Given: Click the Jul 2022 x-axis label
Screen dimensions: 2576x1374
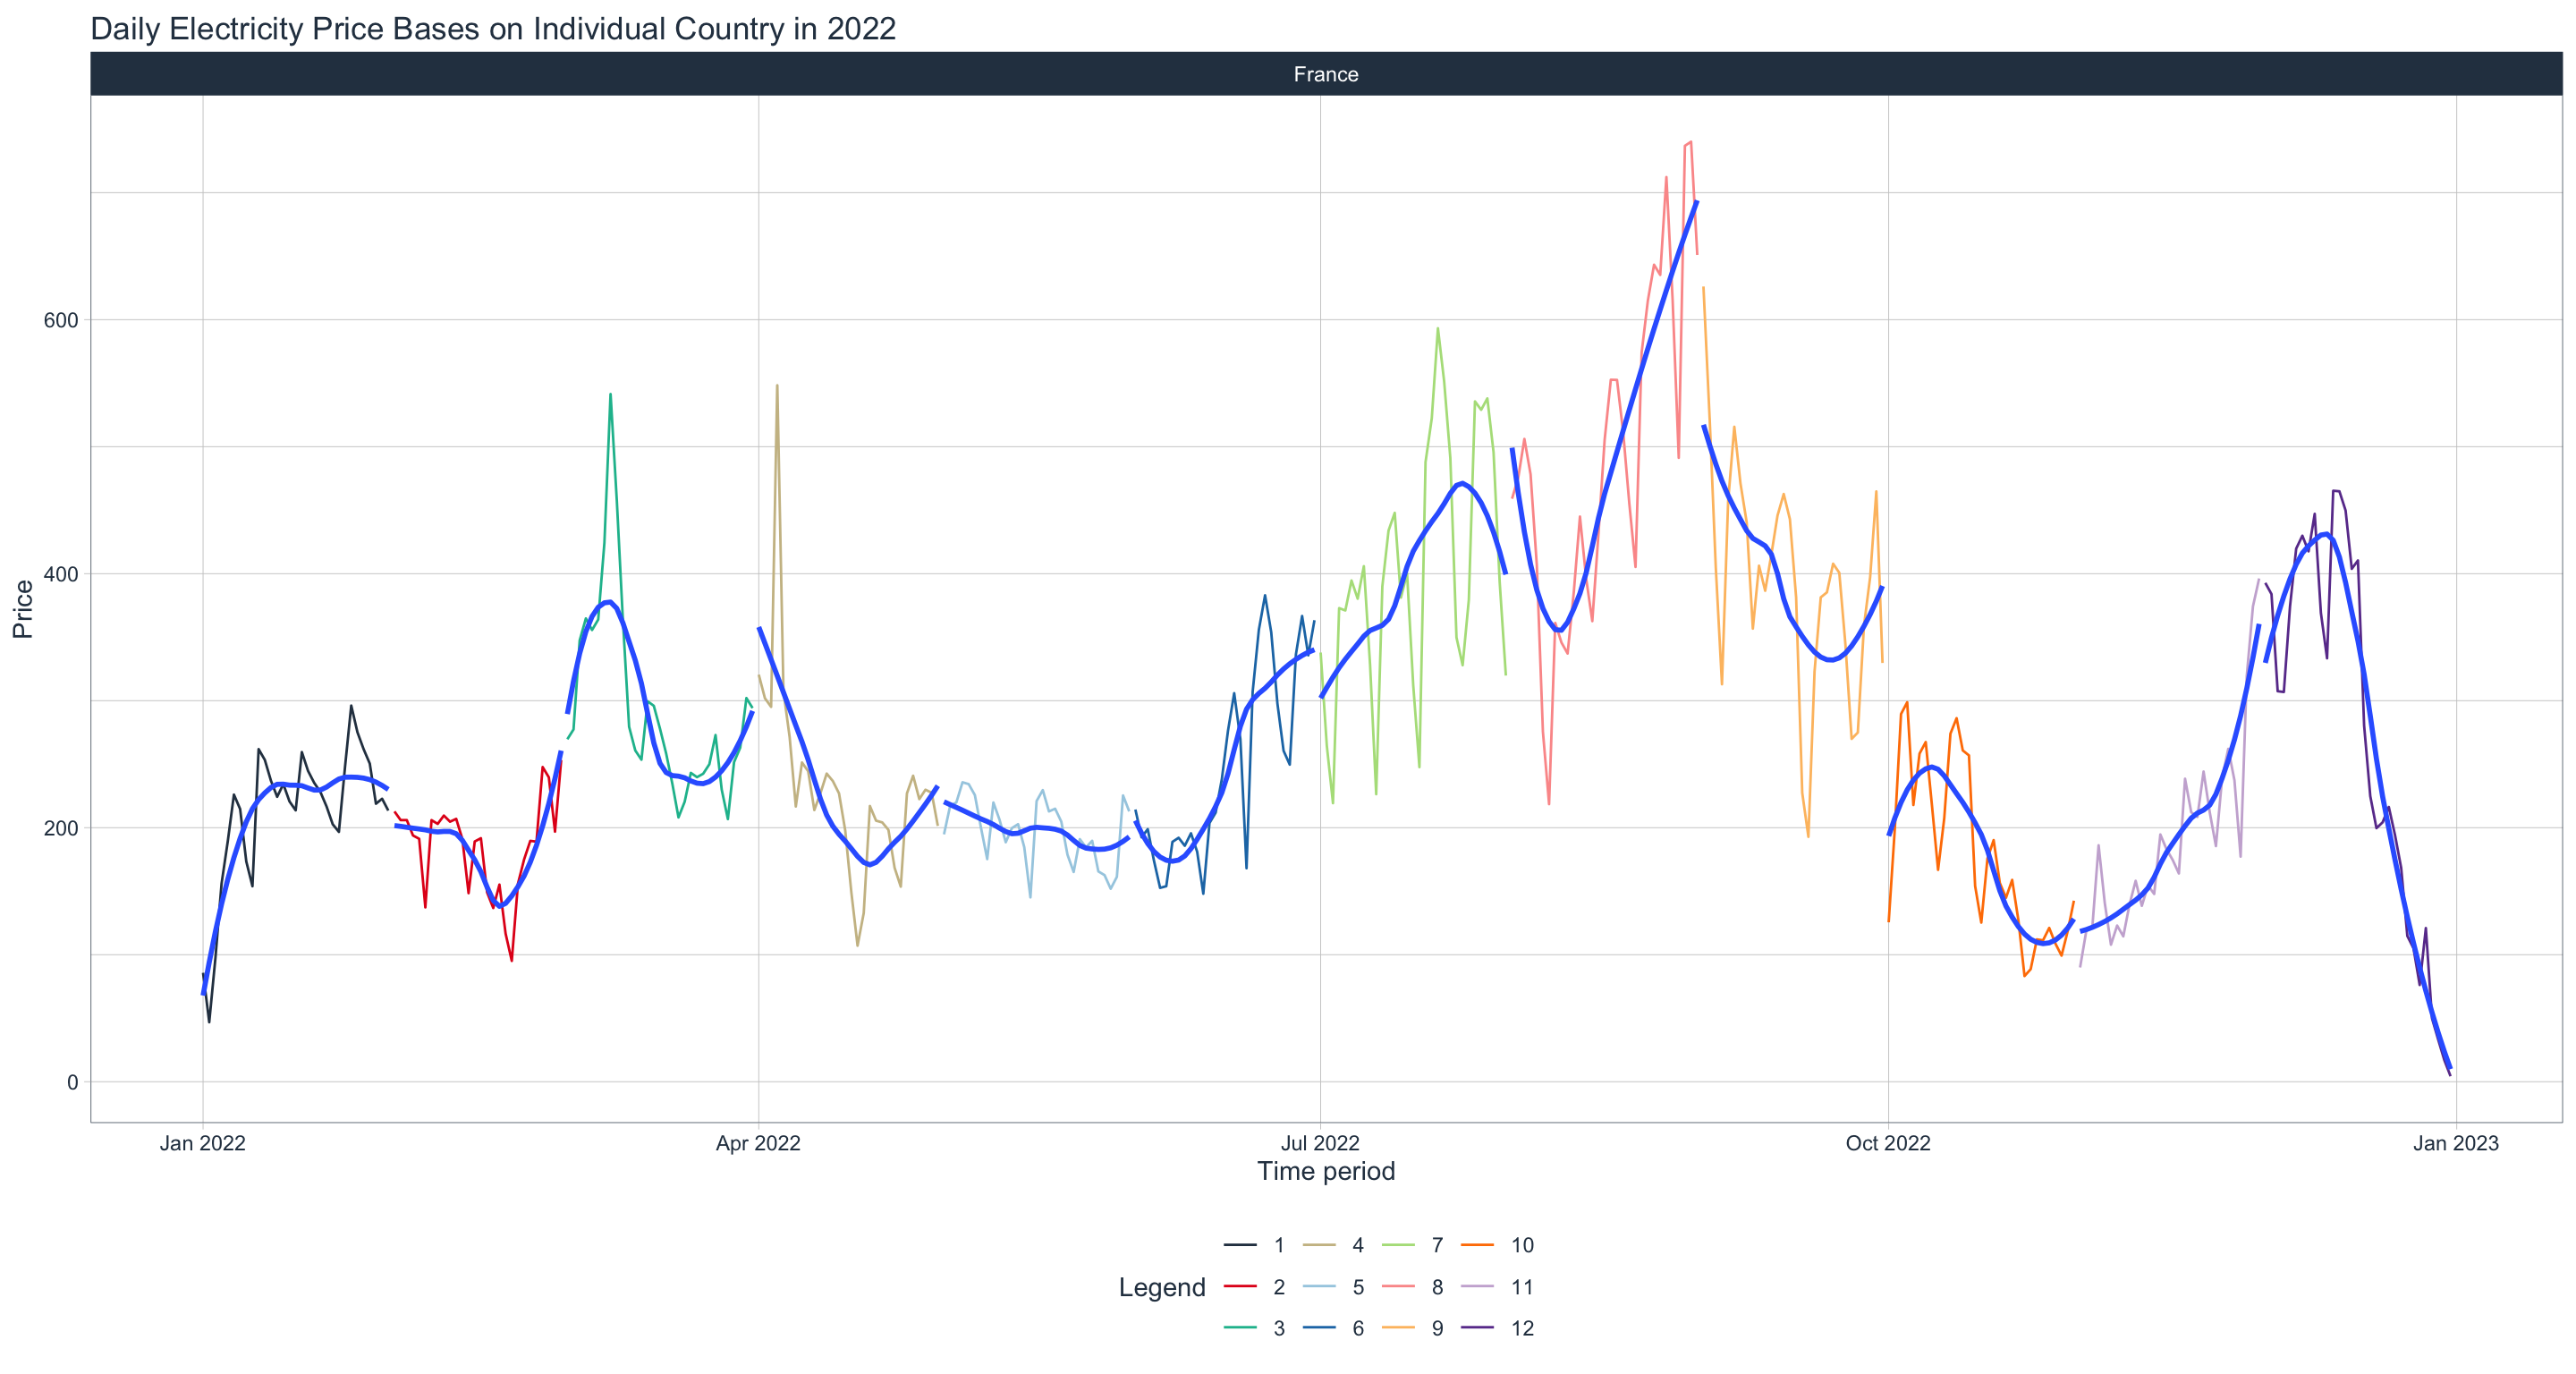Looking at the screenshot, I should pyautogui.click(x=1320, y=1143).
